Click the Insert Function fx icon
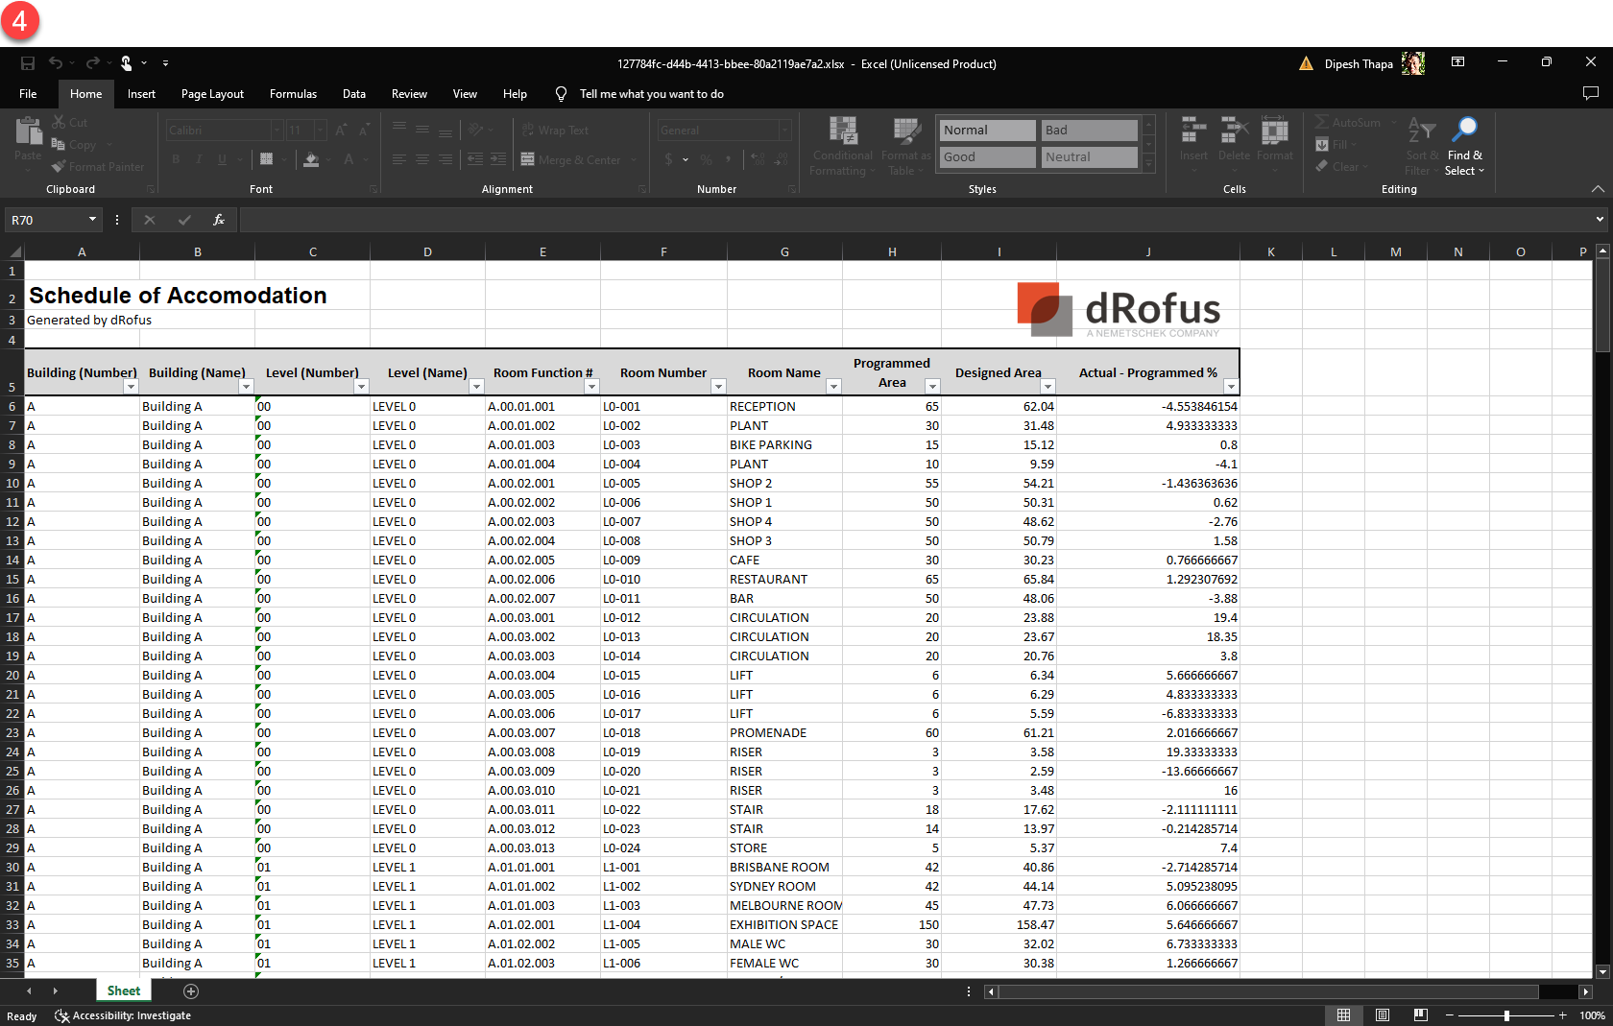 pyautogui.click(x=219, y=220)
